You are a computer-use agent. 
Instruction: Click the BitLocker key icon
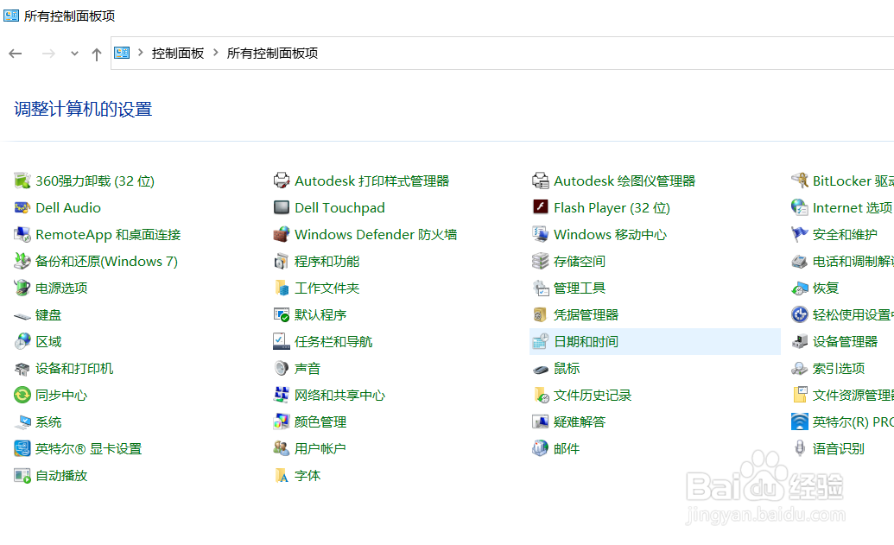[800, 181]
